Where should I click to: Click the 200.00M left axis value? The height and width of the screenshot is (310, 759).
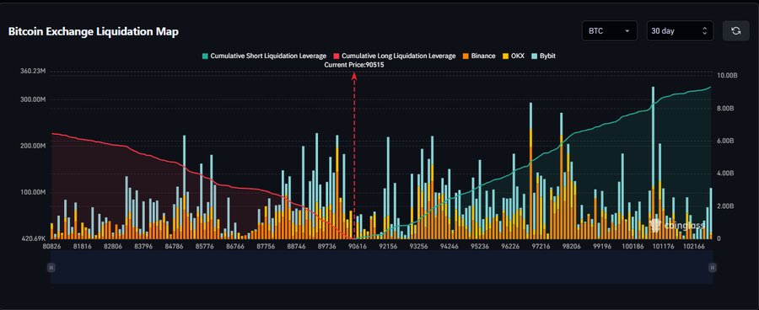[33, 146]
